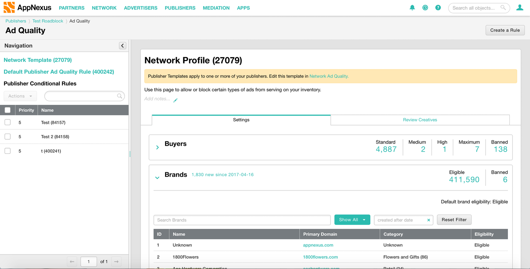This screenshot has width=530, height=269.
Task: Switch to the Settings tab
Action: click(x=241, y=120)
